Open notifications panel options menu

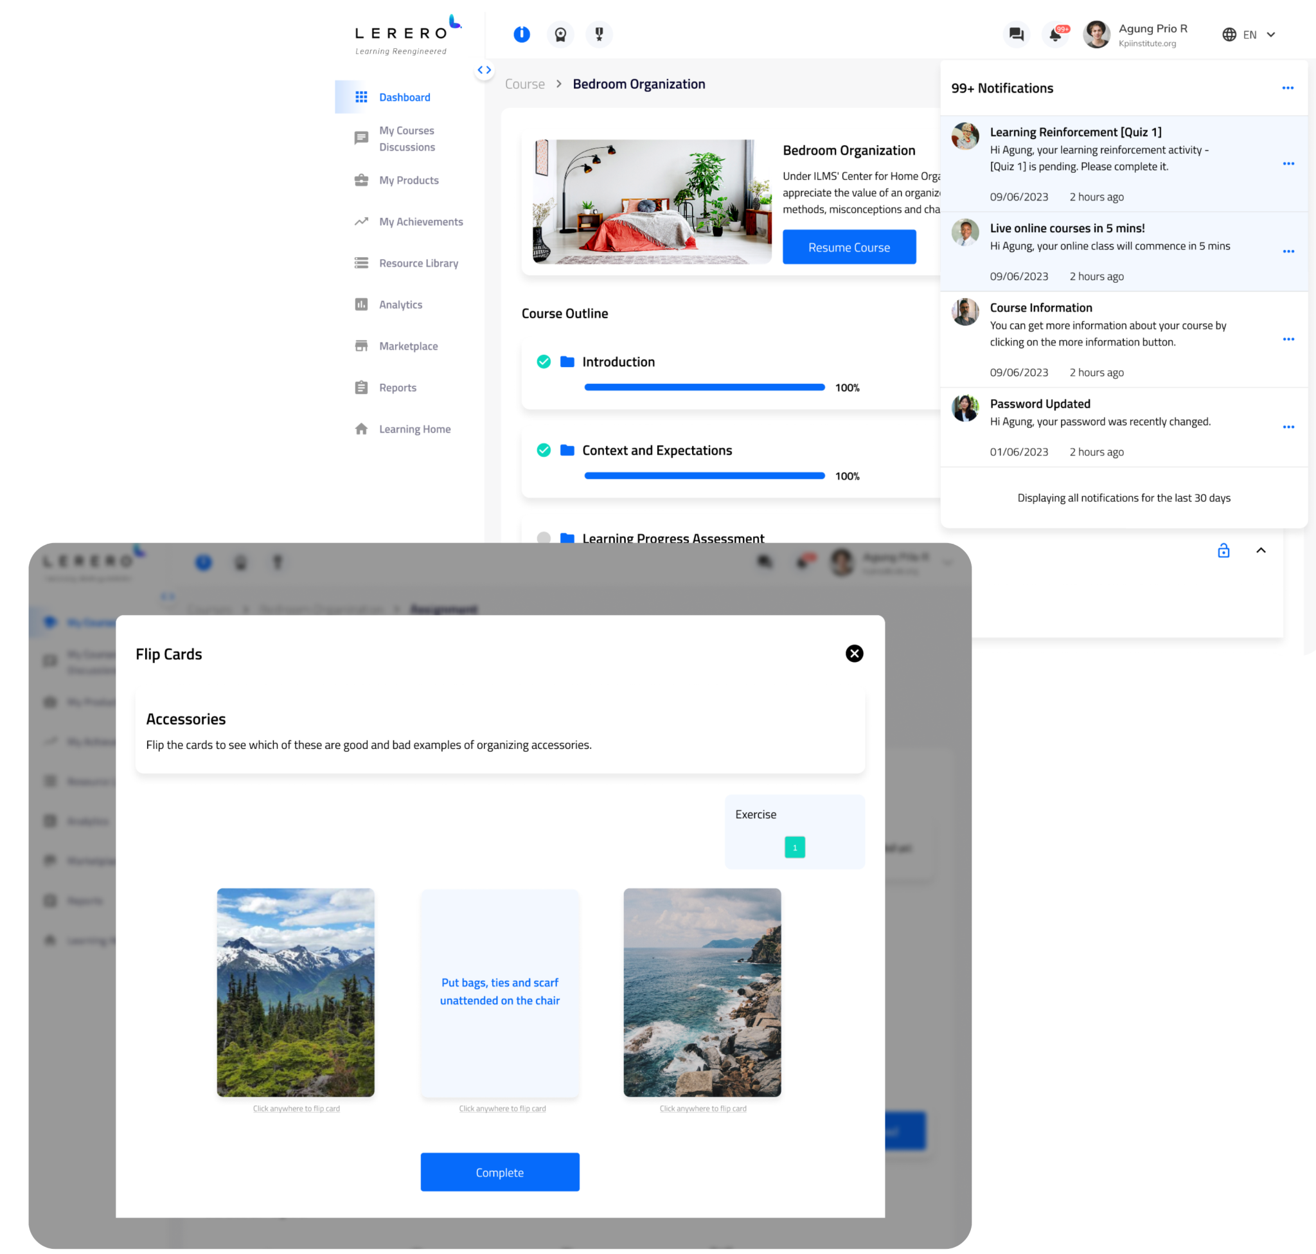pos(1287,88)
